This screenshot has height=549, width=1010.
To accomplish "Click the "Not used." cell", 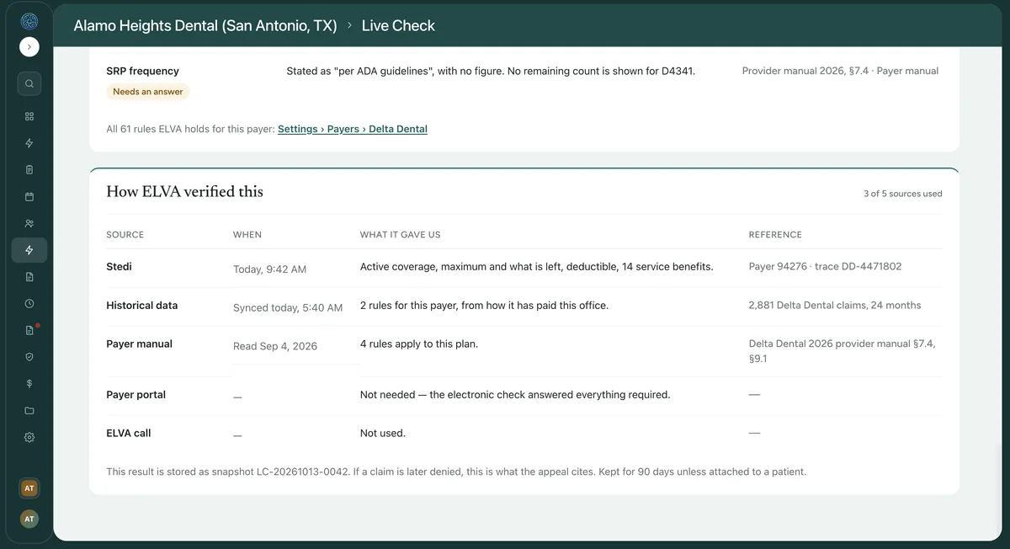I will click(383, 433).
